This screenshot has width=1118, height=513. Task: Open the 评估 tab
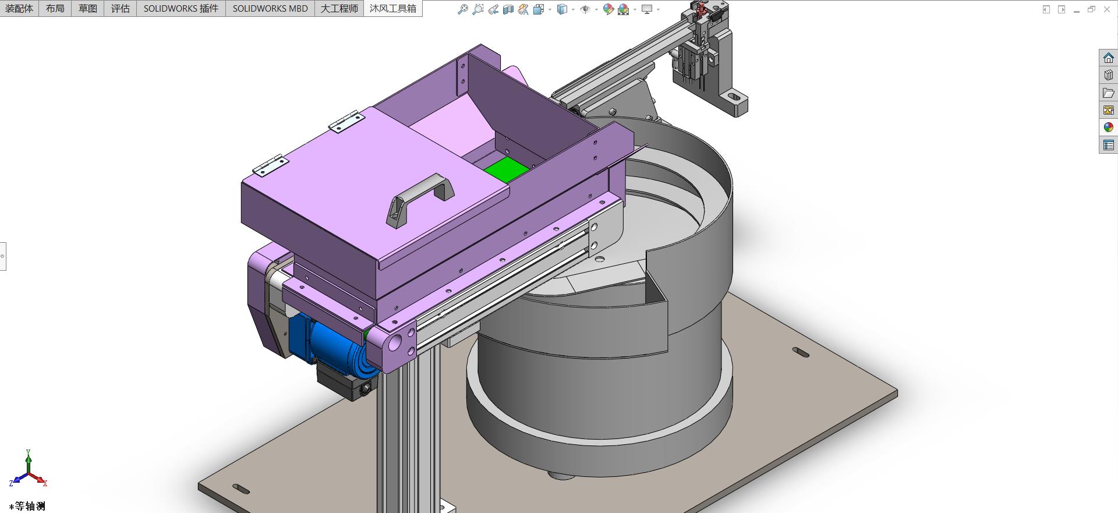[121, 8]
